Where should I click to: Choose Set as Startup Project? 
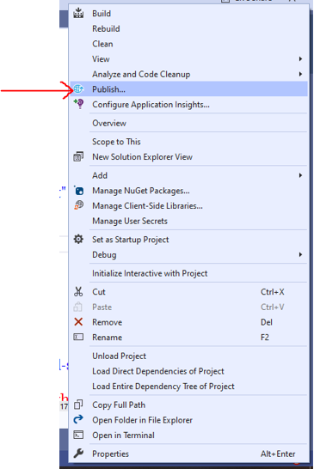[x=188, y=240]
